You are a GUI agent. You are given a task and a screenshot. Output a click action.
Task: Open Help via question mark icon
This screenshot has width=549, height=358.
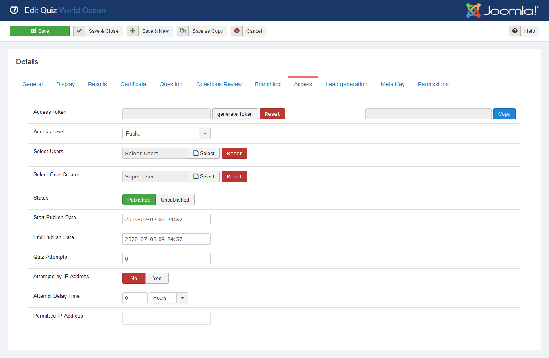515,31
